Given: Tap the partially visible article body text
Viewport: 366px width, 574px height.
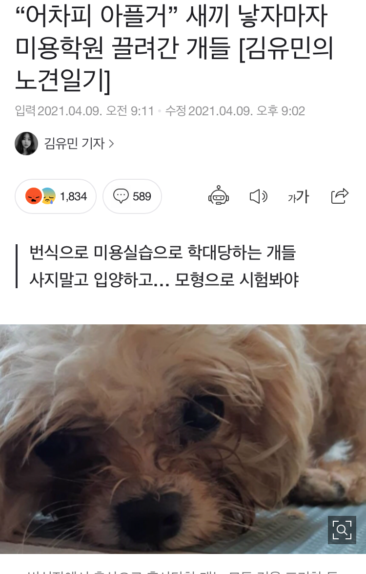Looking at the screenshot, I should point(183,572).
